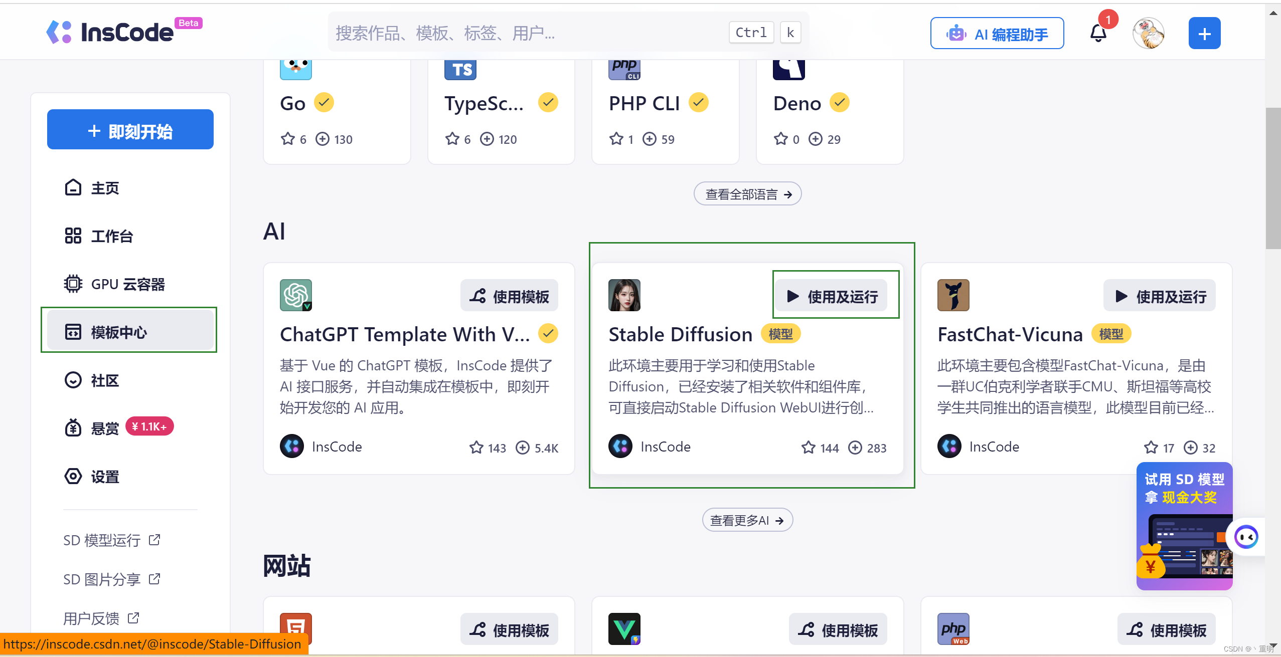Open the FastChat-Vicuna title
The image size is (1281, 657).
1010,334
